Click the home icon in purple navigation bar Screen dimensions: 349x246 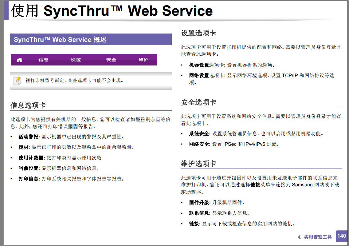tap(19, 60)
